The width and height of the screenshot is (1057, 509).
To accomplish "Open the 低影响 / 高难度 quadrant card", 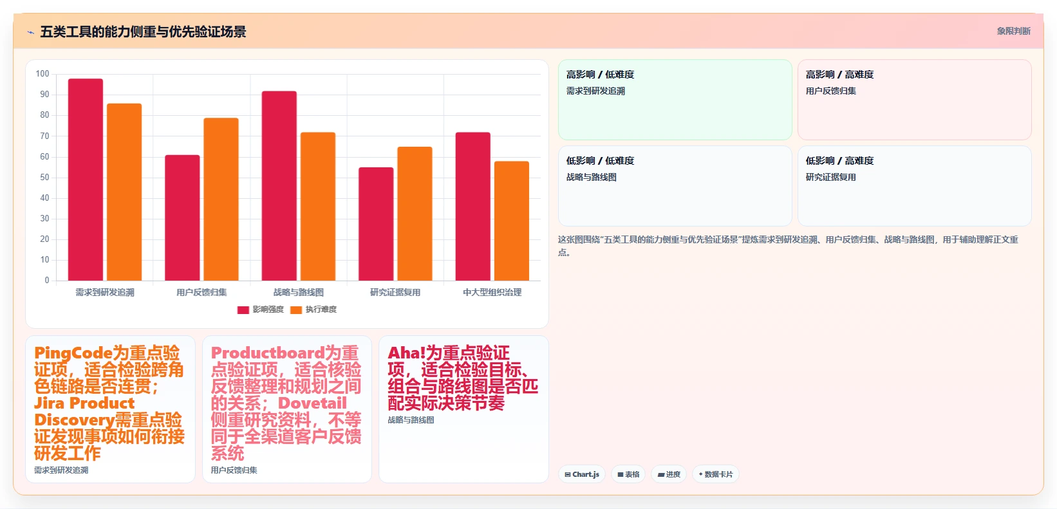I will 914,186.
